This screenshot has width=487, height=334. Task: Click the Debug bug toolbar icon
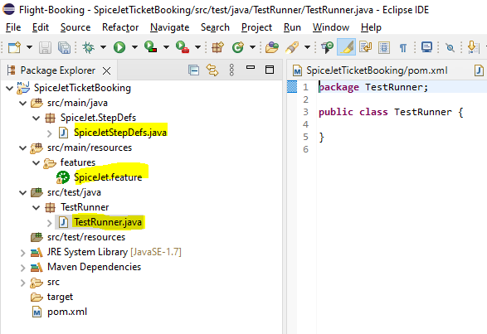coord(89,47)
